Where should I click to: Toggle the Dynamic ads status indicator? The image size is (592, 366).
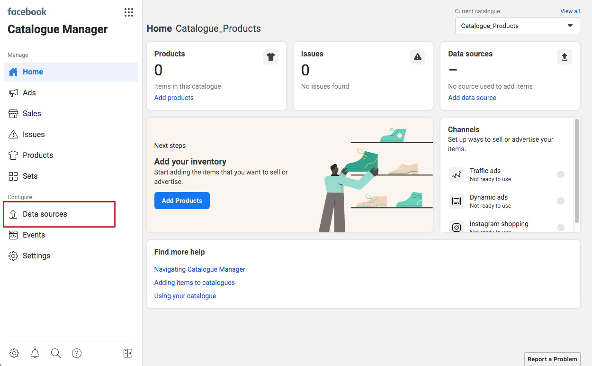point(561,201)
